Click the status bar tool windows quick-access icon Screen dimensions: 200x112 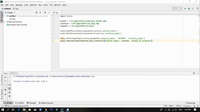[x=2, y=106]
